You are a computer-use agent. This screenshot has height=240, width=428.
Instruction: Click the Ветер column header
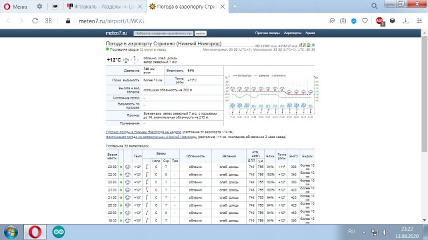(161, 153)
